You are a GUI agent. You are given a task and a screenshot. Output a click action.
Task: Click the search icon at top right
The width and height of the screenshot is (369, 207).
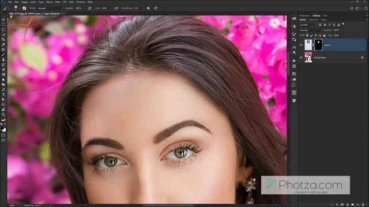pos(352,8)
